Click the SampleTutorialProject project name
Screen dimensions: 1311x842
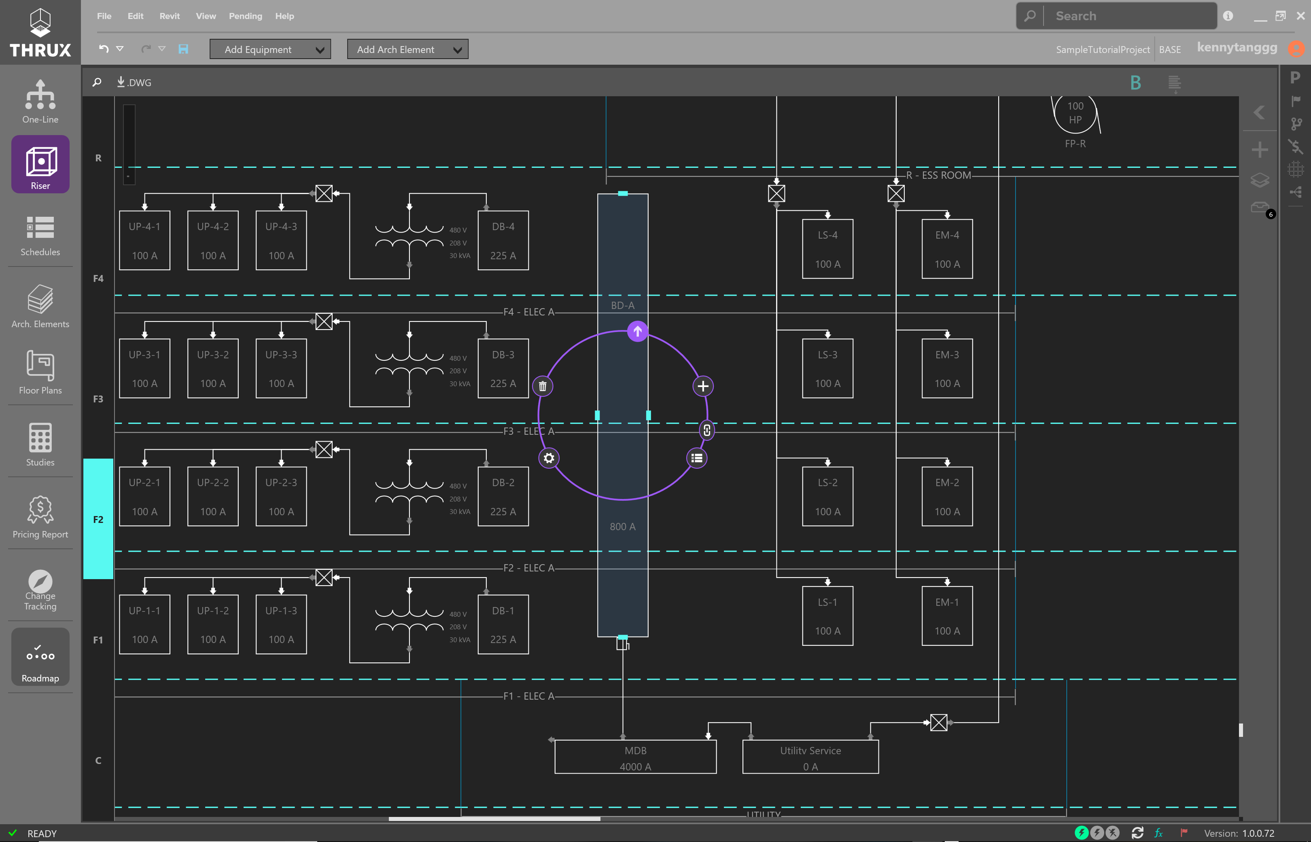pyautogui.click(x=1103, y=49)
